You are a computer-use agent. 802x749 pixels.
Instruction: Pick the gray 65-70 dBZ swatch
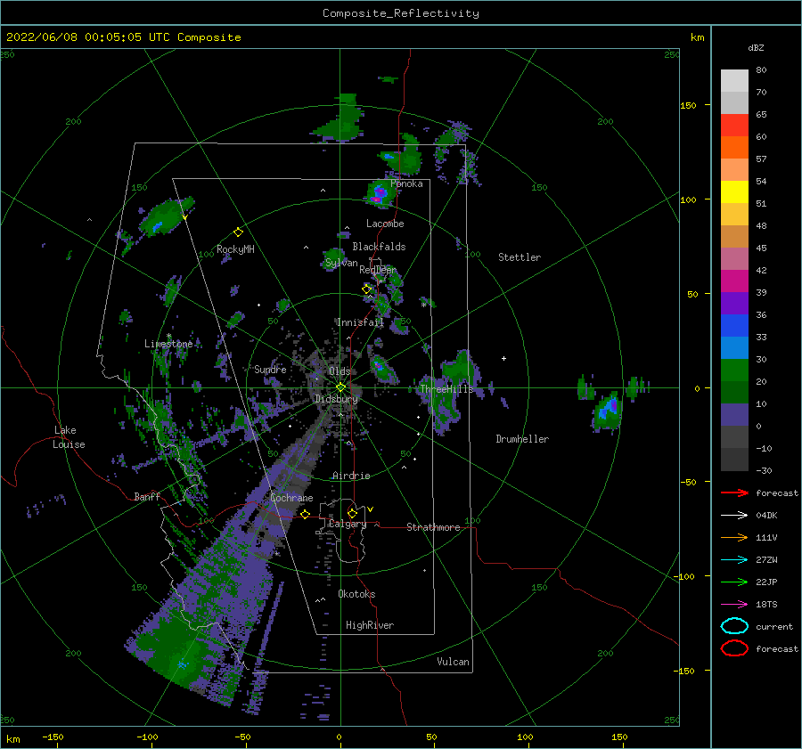point(734,102)
